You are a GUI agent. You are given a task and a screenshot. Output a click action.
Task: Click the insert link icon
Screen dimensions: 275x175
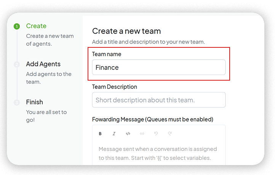point(142,134)
